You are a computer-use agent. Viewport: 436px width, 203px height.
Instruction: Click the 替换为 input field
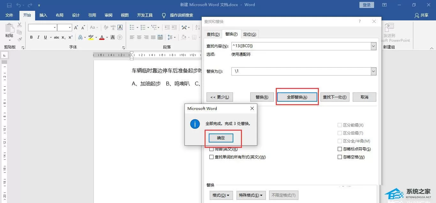point(301,71)
